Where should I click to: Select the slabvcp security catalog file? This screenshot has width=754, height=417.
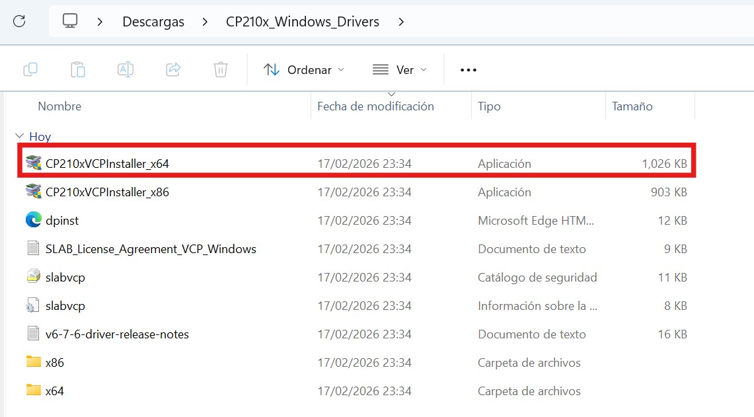(64, 277)
